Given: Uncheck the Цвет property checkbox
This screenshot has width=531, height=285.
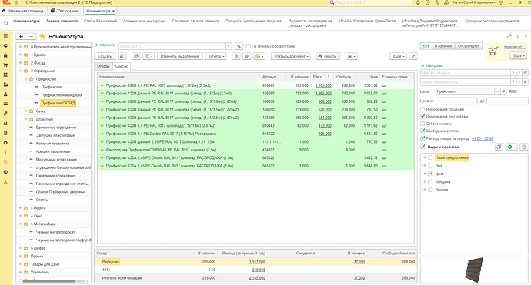Looking at the screenshot, I should (430, 174).
